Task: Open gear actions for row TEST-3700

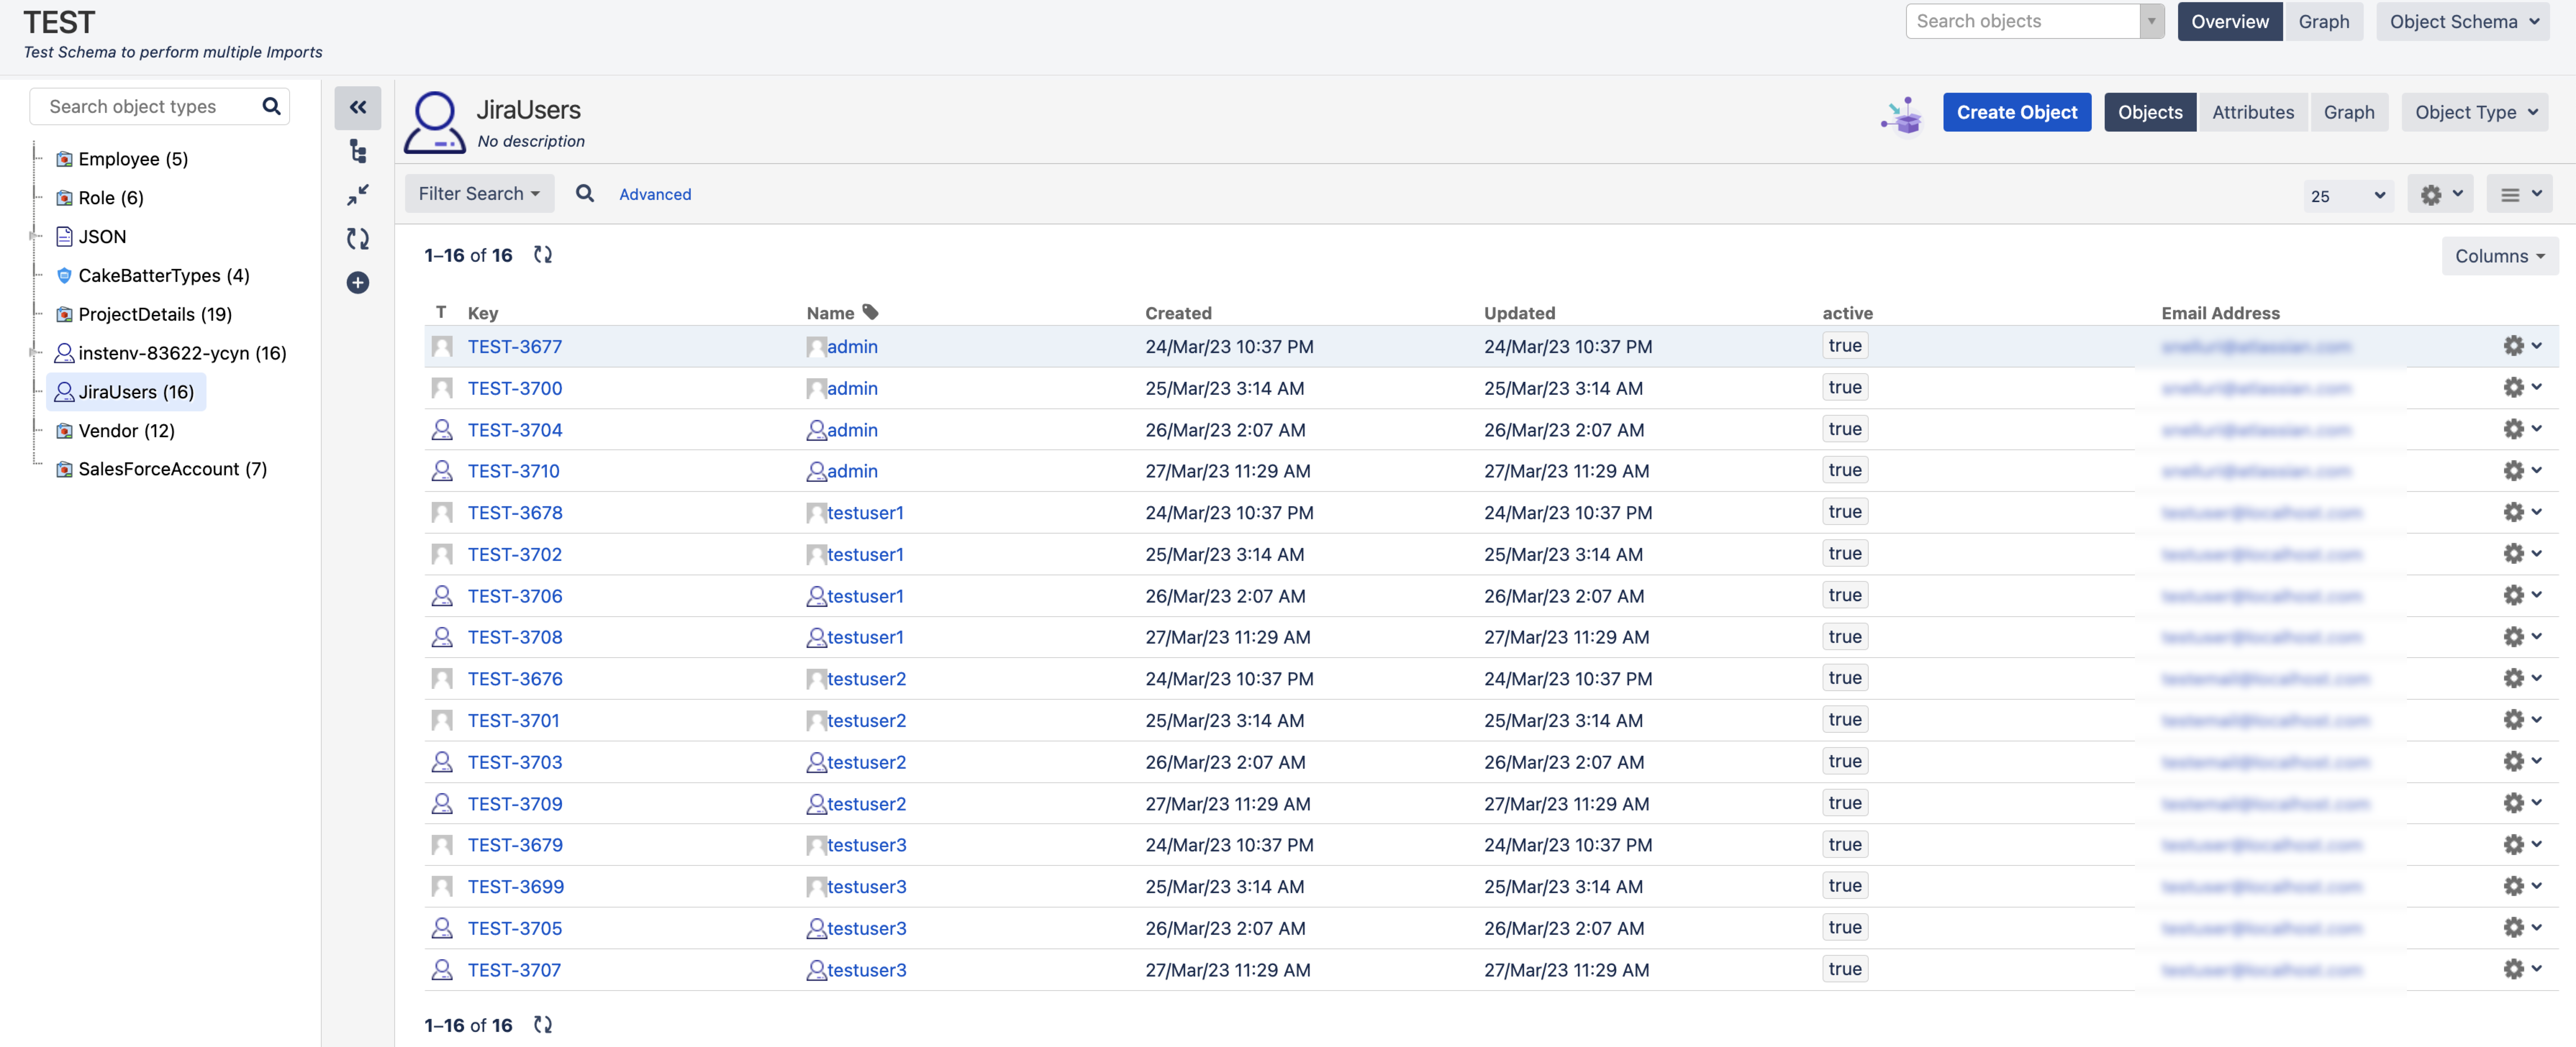Action: [x=2522, y=388]
